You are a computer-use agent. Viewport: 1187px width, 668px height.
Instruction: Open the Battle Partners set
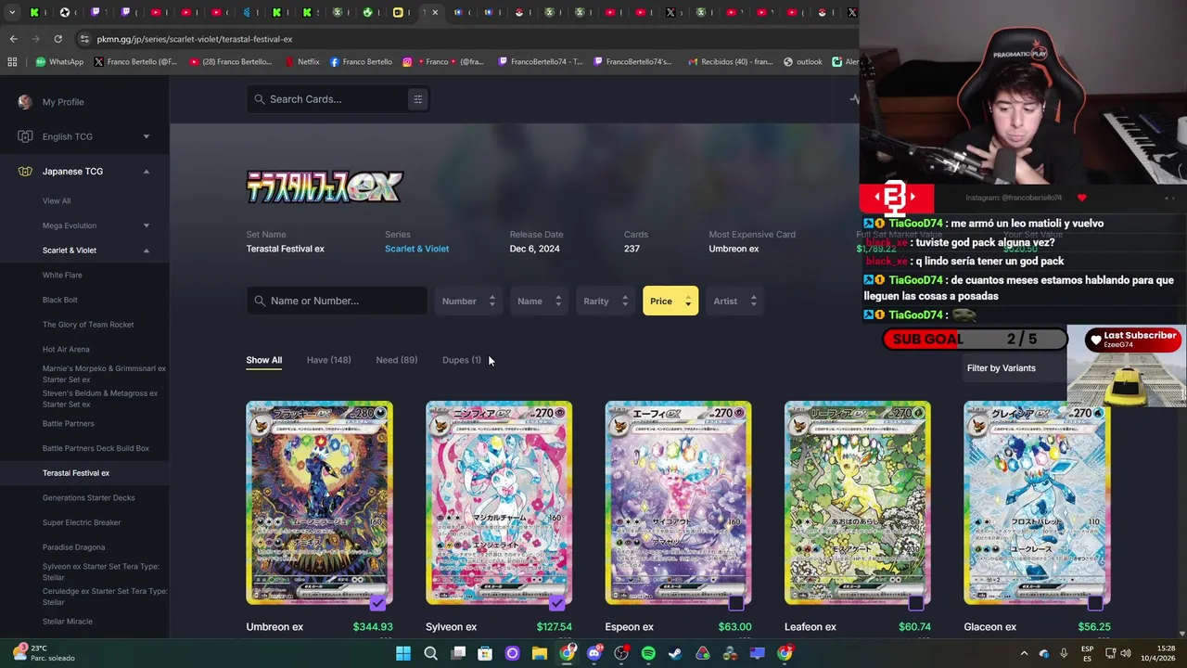click(x=69, y=424)
